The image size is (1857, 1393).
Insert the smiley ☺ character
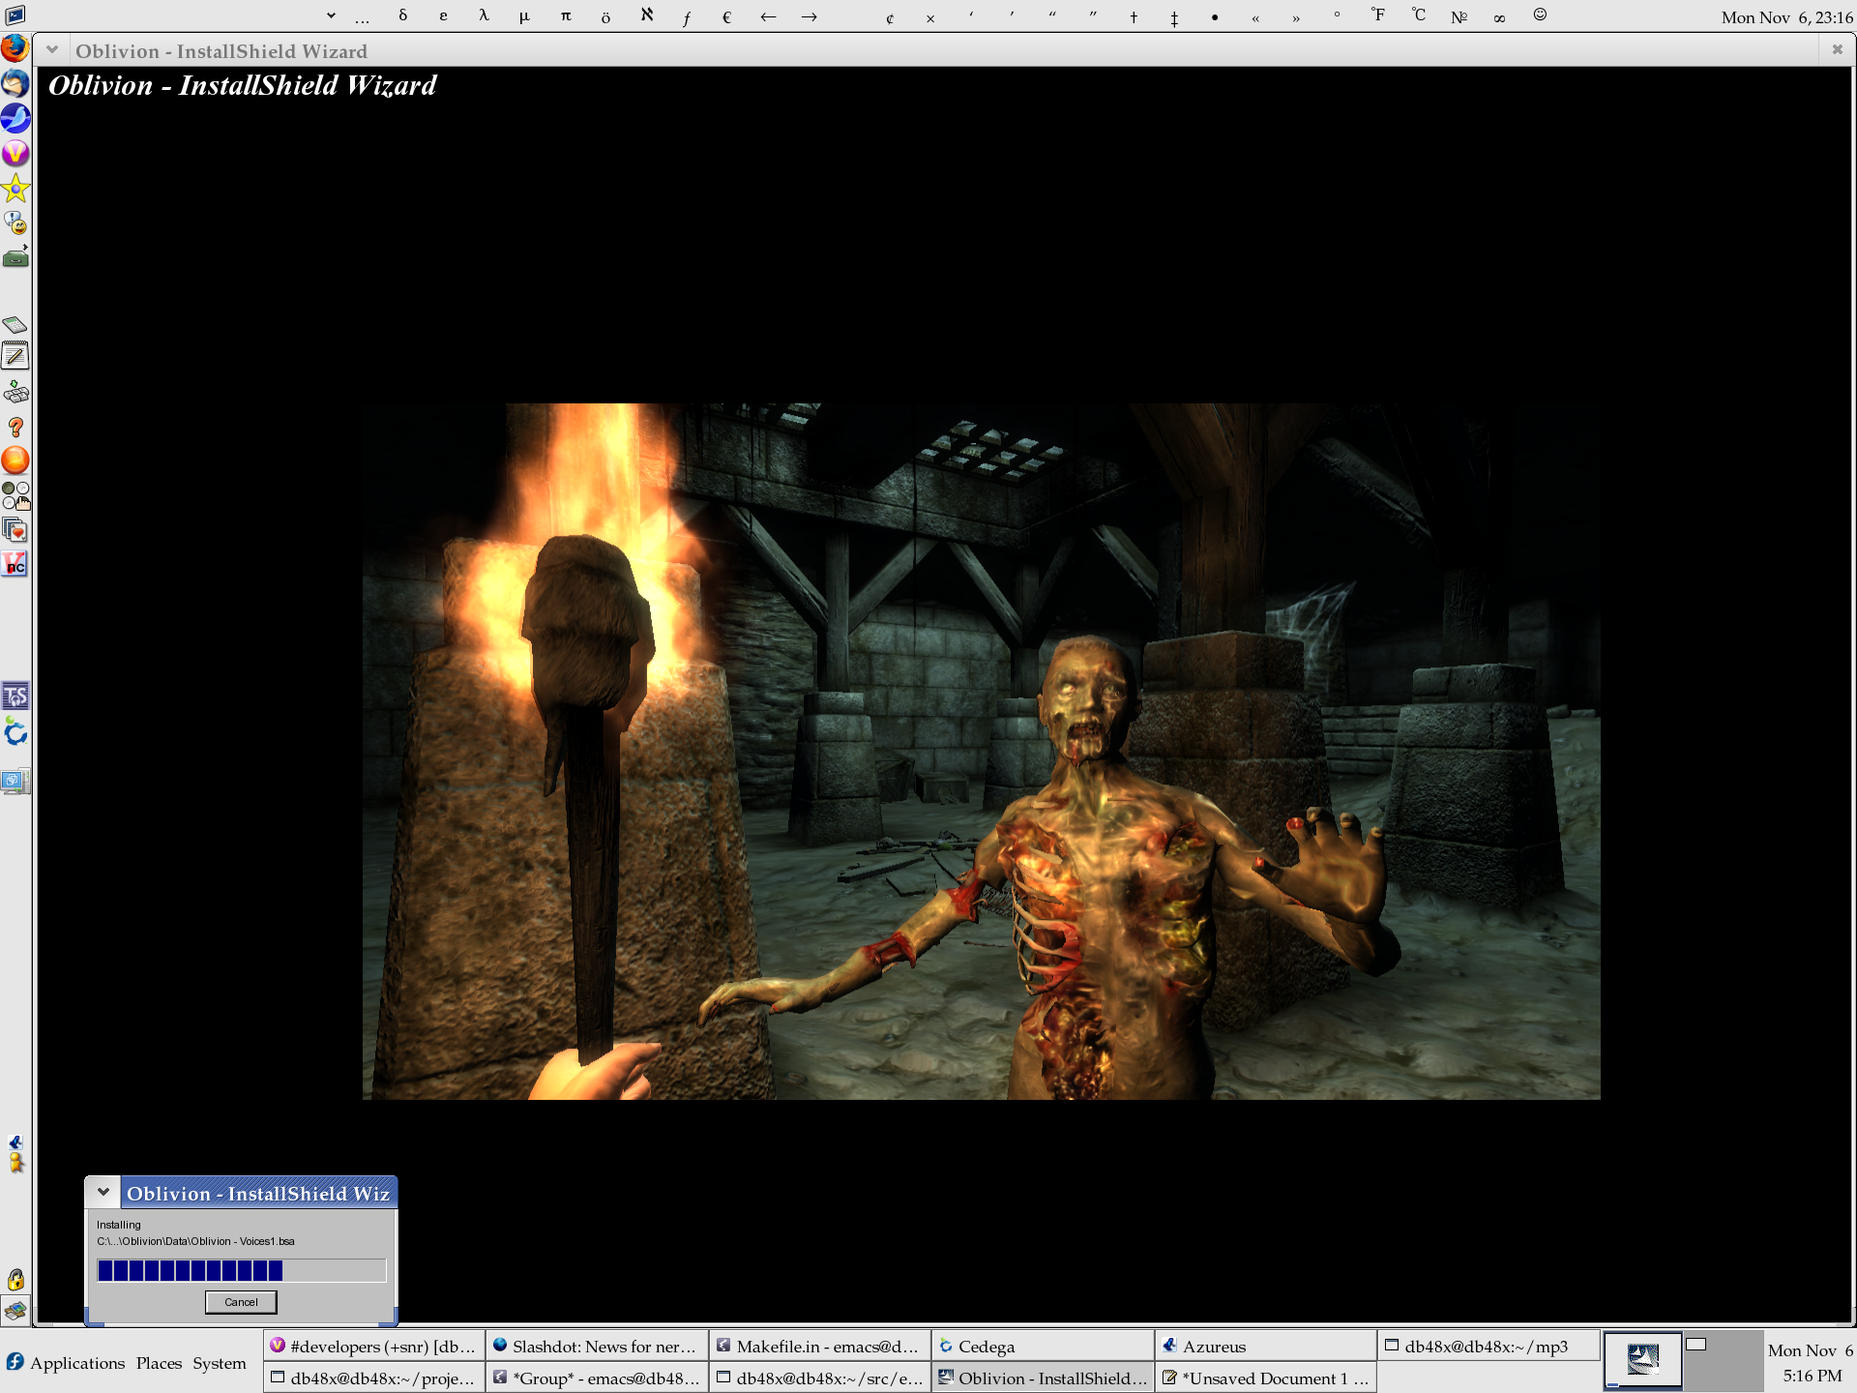[1540, 15]
